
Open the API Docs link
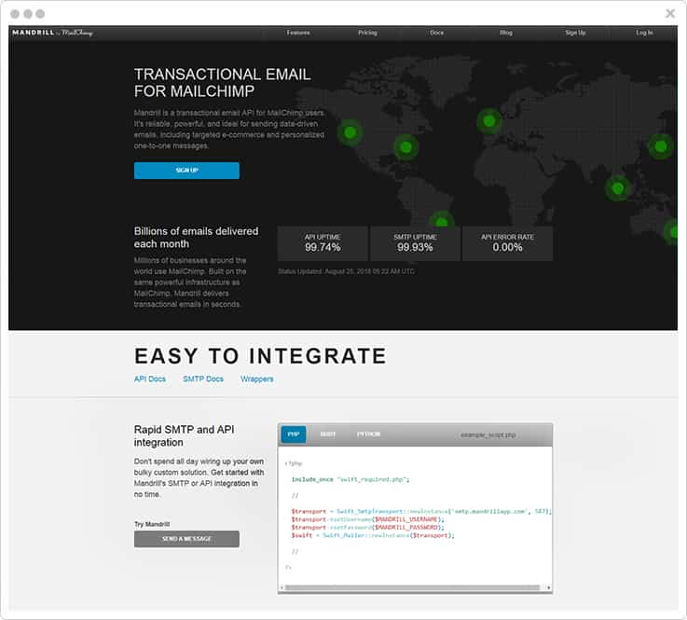tap(150, 379)
